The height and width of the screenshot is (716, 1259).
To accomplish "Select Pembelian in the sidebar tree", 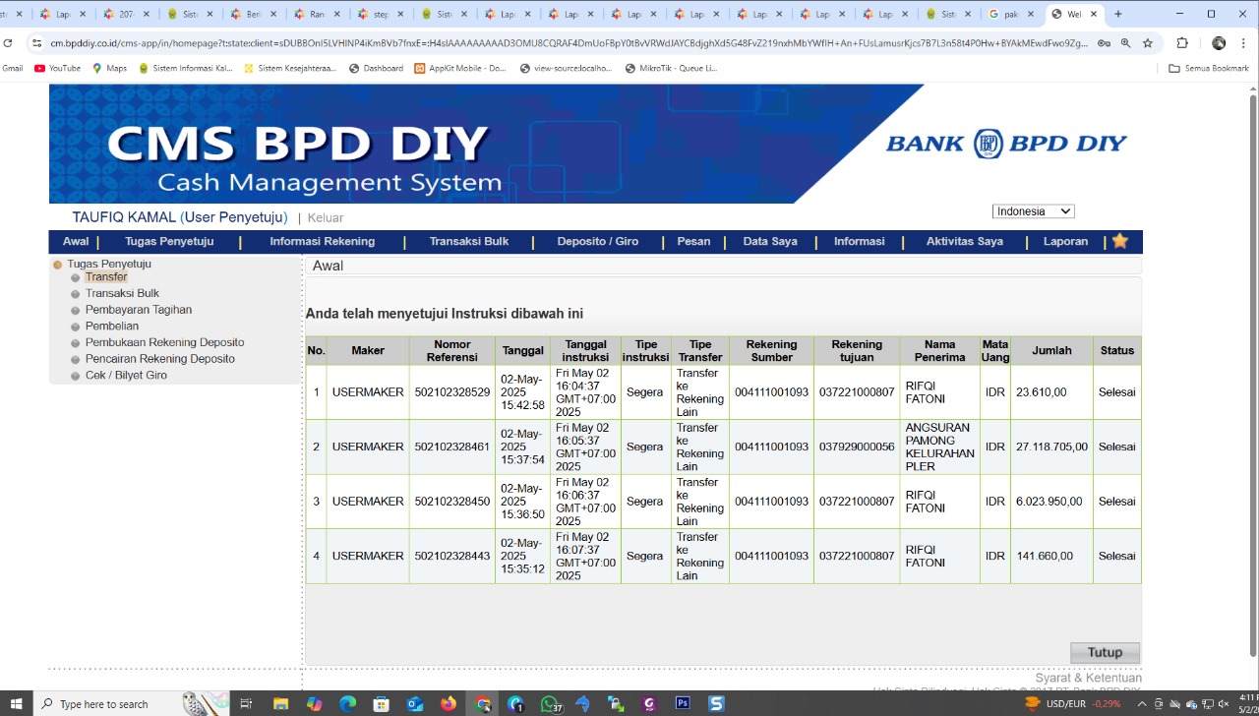I will coord(112,326).
